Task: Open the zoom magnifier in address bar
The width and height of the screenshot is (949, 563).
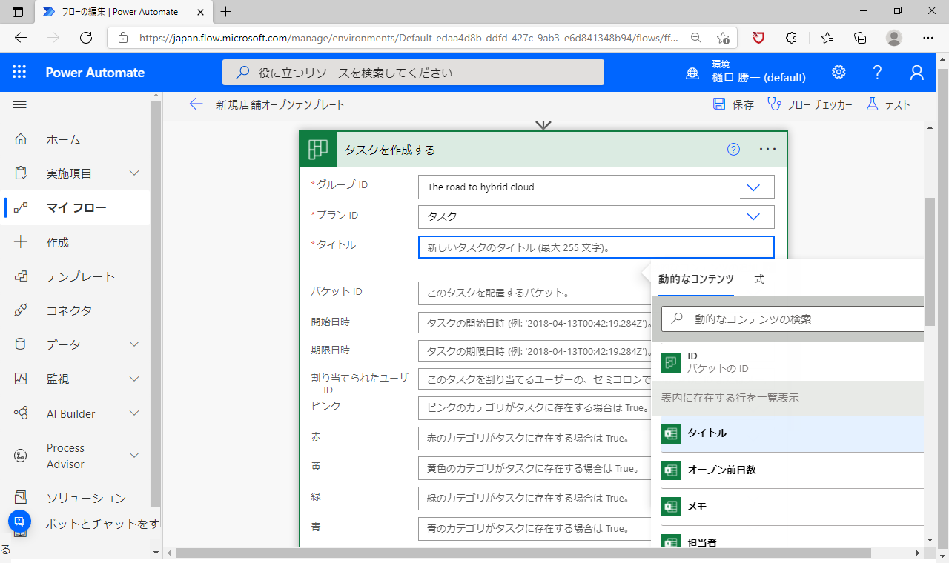Action: tap(696, 38)
